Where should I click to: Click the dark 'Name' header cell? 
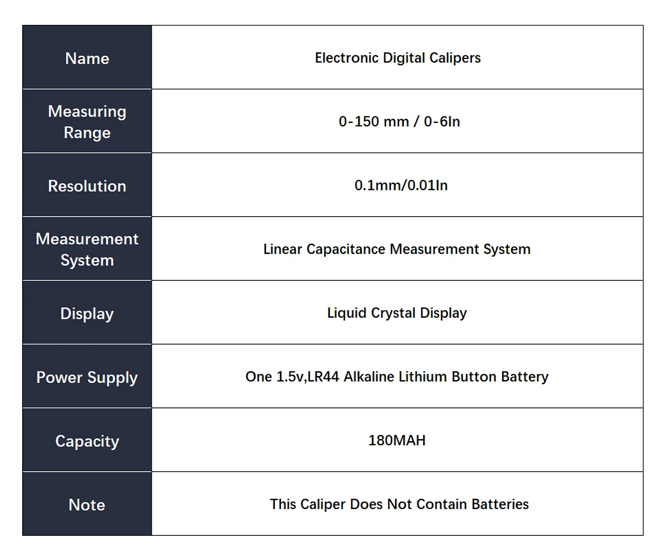[x=87, y=58]
